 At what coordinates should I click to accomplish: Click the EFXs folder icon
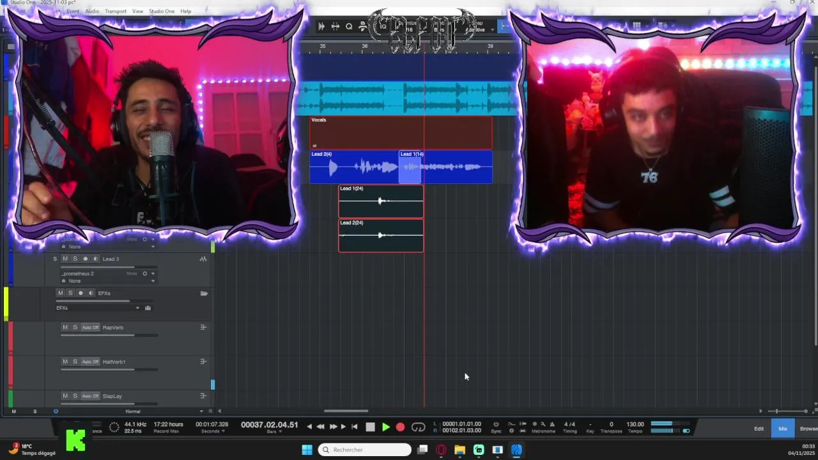204,293
